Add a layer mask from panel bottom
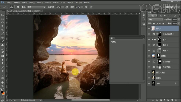 tap(161, 100)
